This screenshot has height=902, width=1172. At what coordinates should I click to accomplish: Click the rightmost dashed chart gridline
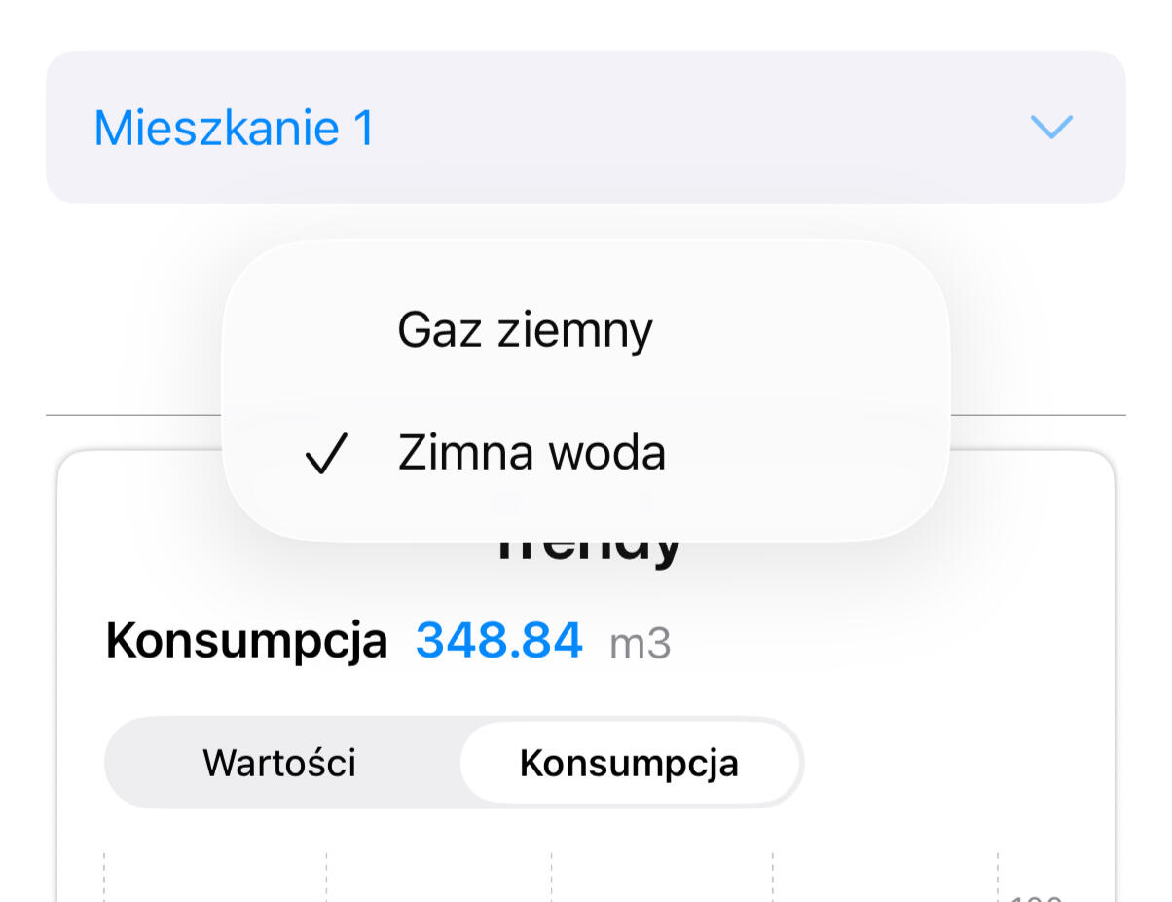(x=998, y=877)
